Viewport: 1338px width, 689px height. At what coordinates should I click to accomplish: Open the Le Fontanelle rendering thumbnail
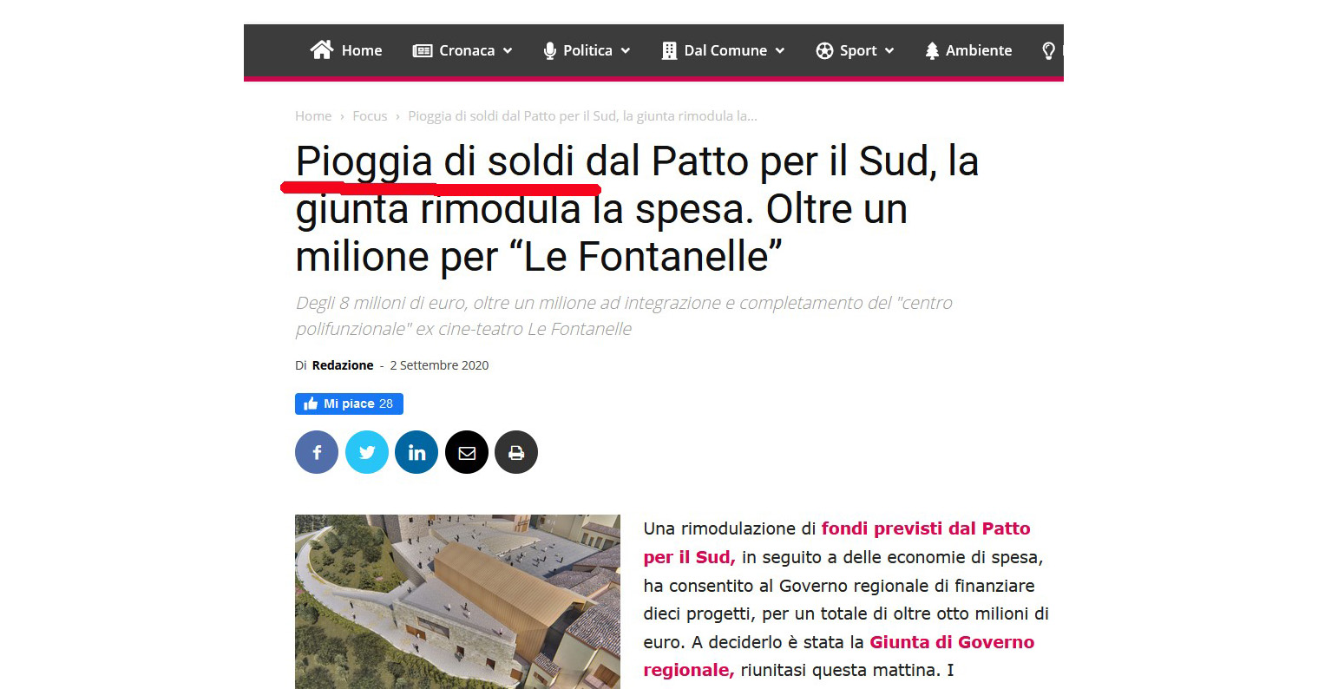point(457,601)
